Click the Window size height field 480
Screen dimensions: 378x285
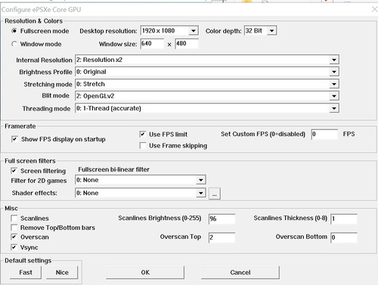coord(187,44)
